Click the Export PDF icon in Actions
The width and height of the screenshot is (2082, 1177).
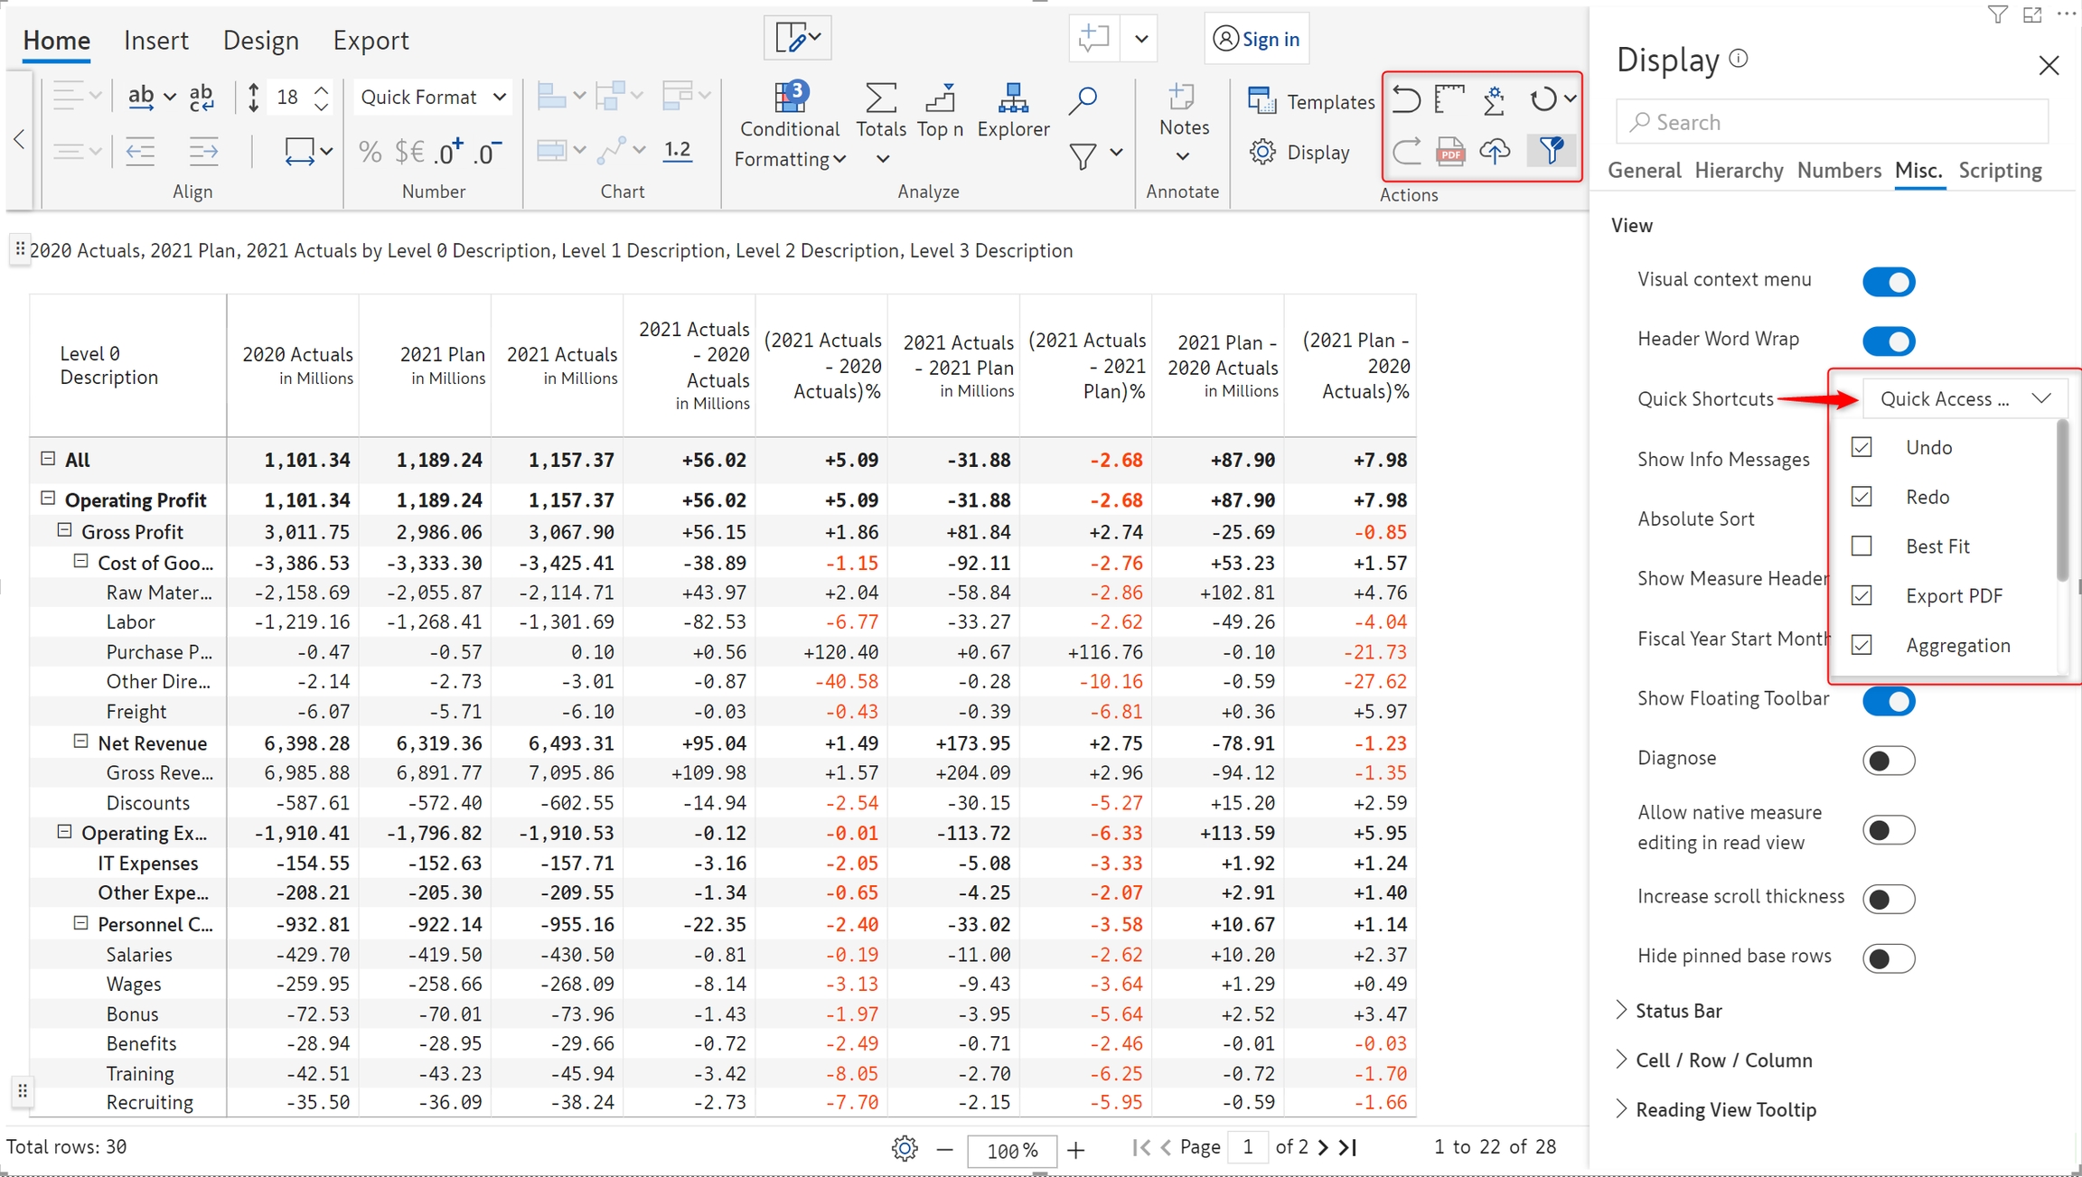[1450, 151]
